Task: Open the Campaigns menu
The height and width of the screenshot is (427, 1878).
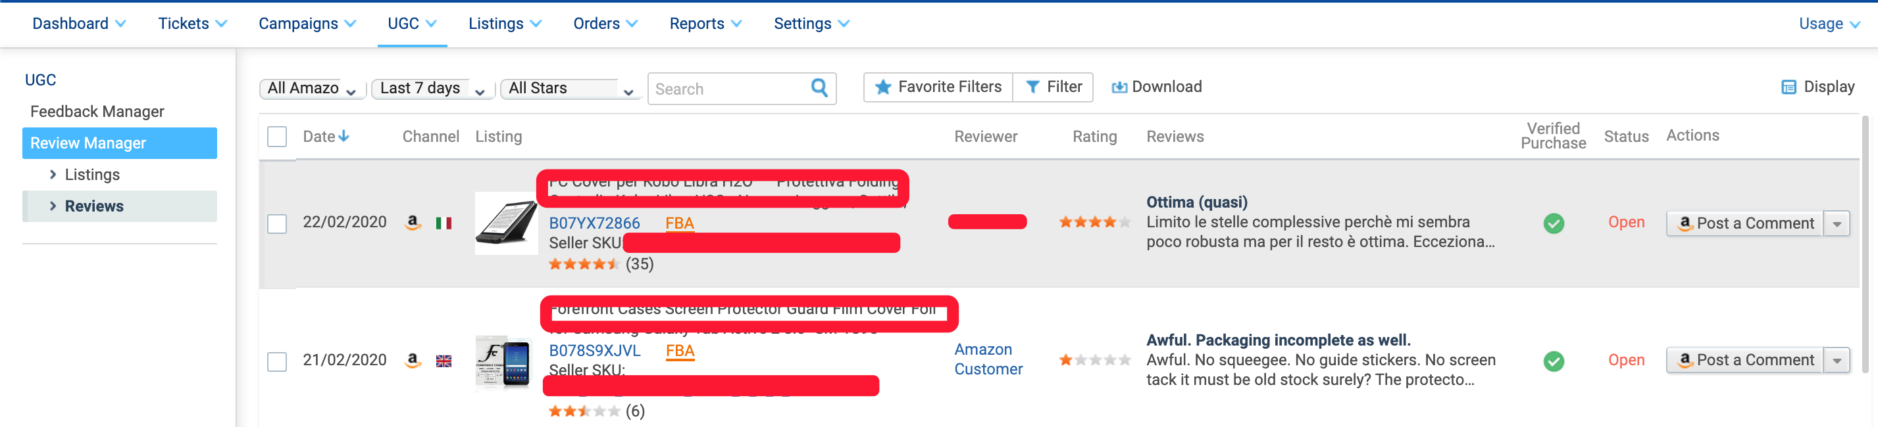Action: click(307, 24)
